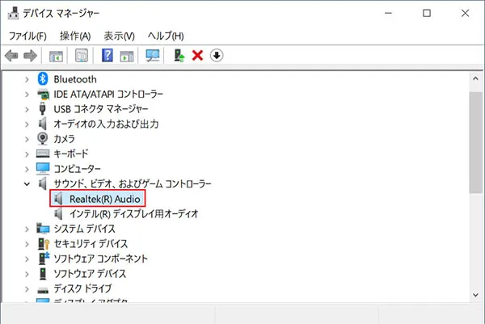Click the ソフトウェア コンポーネント puzzle icon
The width and height of the screenshot is (485, 324).
click(x=44, y=258)
